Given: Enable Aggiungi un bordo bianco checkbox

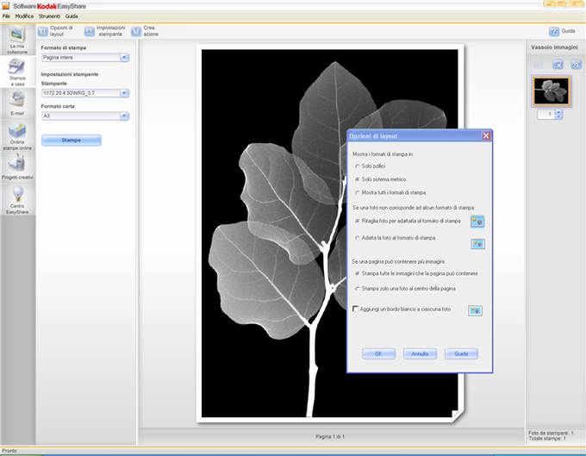Looking at the screenshot, I should click(355, 309).
